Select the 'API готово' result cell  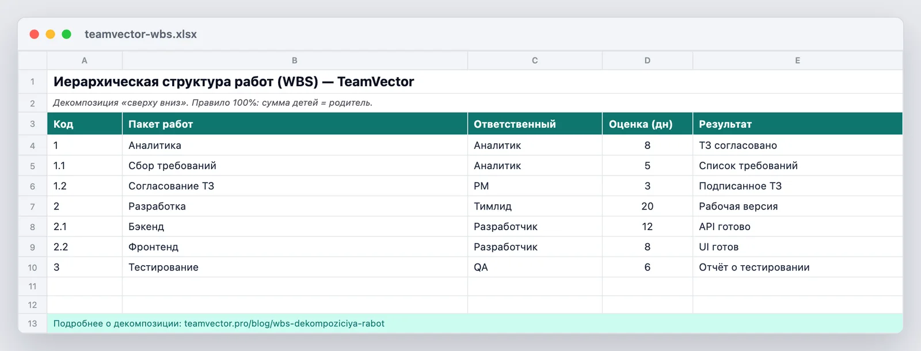pyautogui.click(x=798, y=226)
